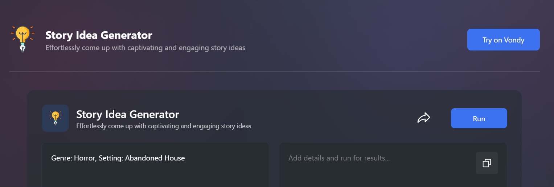Copy results with the copy icon
The image size is (554, 187).
[x=487, y=163]
